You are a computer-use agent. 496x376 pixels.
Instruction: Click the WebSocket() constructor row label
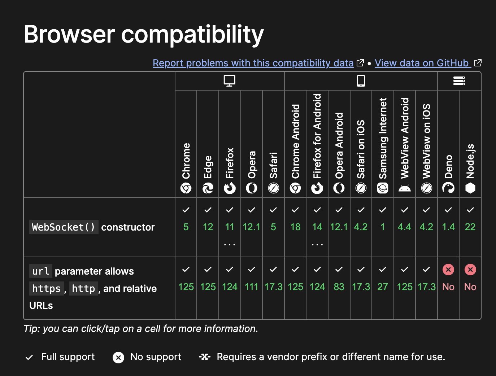point(92,227)
